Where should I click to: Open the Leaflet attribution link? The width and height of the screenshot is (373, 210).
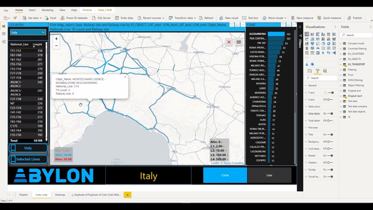click(x=215, y=163)
